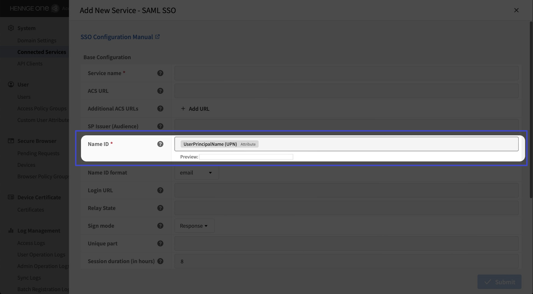Close the Add New Service dialog

(x=516, y=10)
